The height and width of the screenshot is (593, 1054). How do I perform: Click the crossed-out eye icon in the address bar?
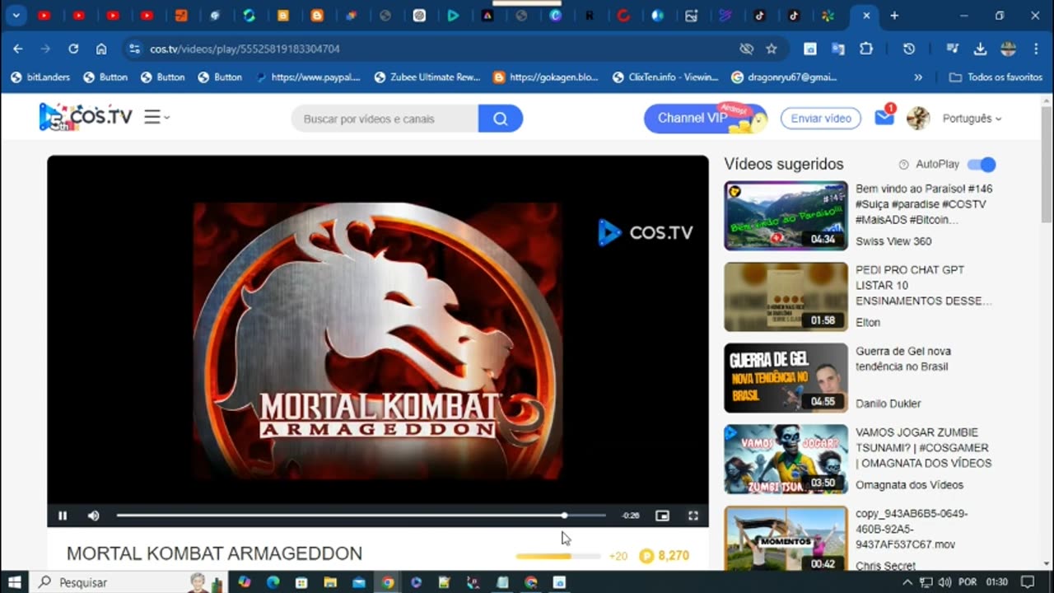click(x=747, y=49)
